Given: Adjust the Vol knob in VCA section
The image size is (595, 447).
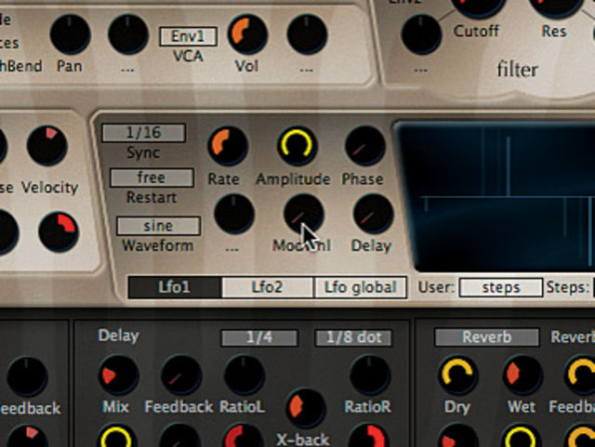Looking at the screenshot, I should pyautogui.click(x=247, y=35).
